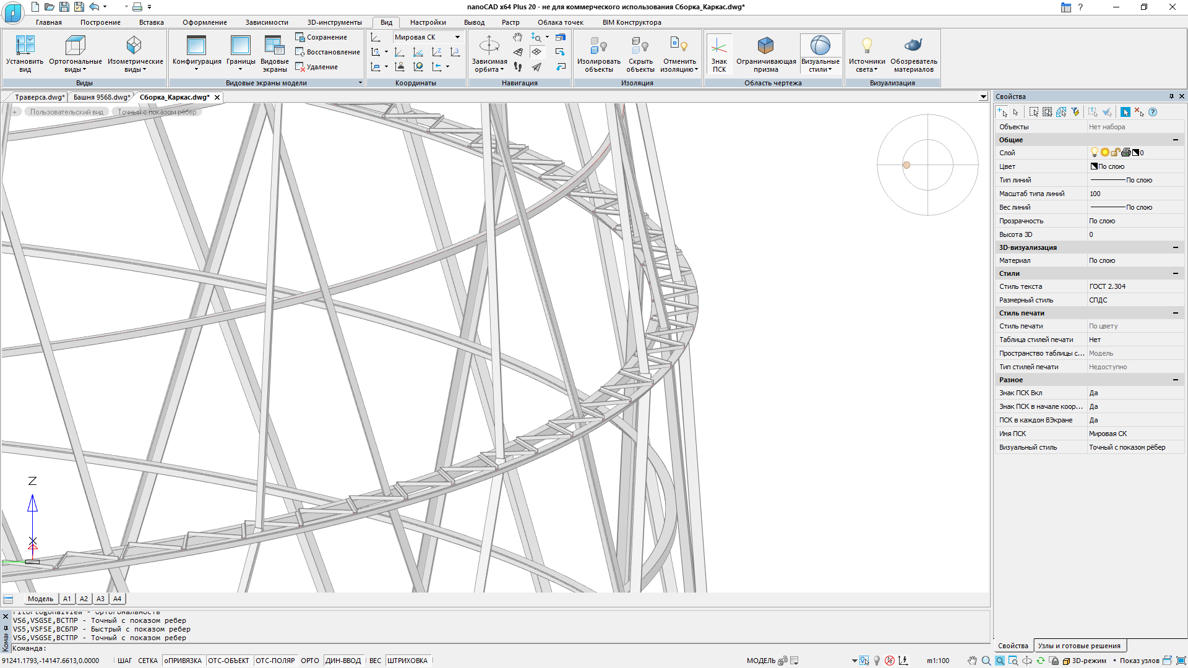Open the Мировая СК coordinate system dropdown
This screenshot has width=1188, height=668.
coord(457,37)
